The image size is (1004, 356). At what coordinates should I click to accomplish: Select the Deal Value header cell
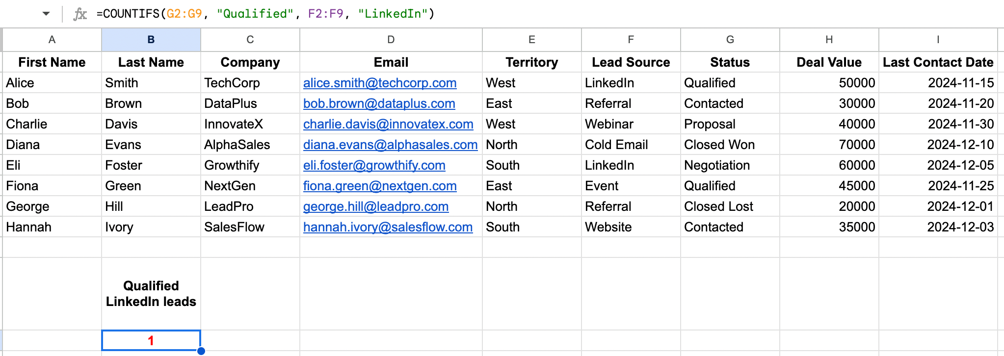(829, 62)
